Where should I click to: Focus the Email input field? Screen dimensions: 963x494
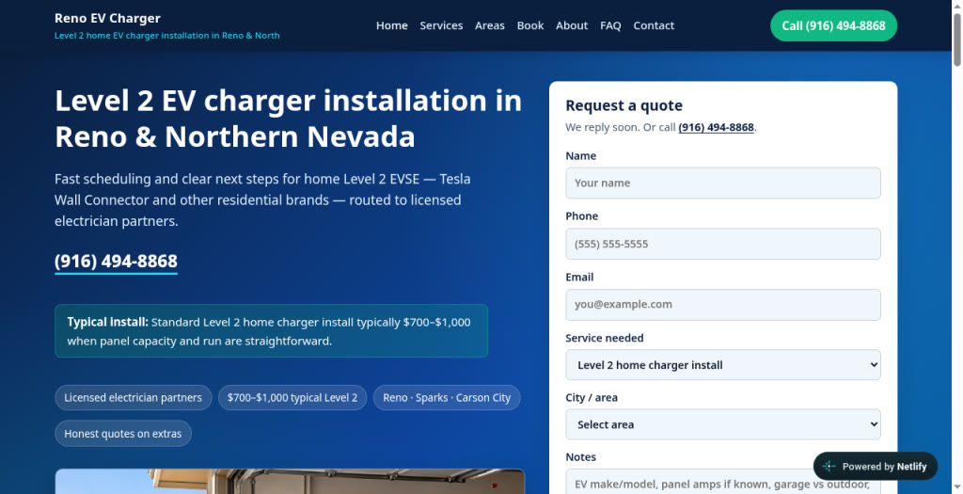click(x=723, y=304)
